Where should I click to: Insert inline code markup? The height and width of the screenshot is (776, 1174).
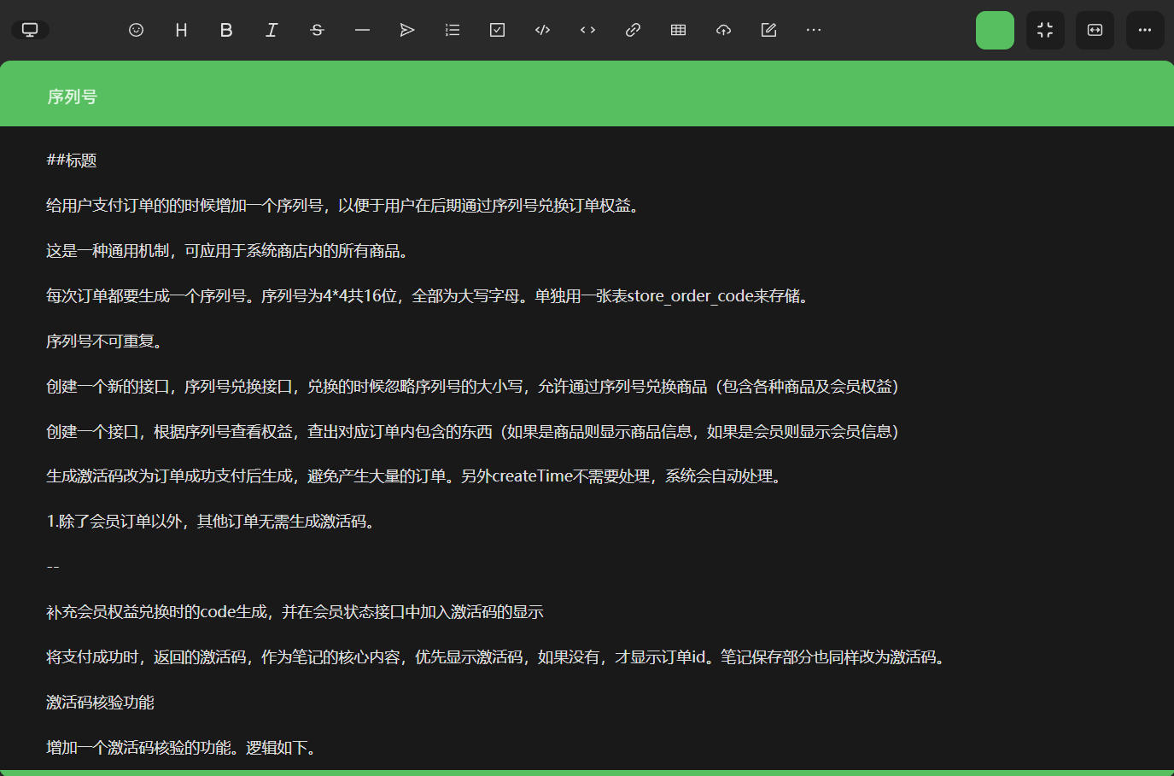(x=587, y=30)
